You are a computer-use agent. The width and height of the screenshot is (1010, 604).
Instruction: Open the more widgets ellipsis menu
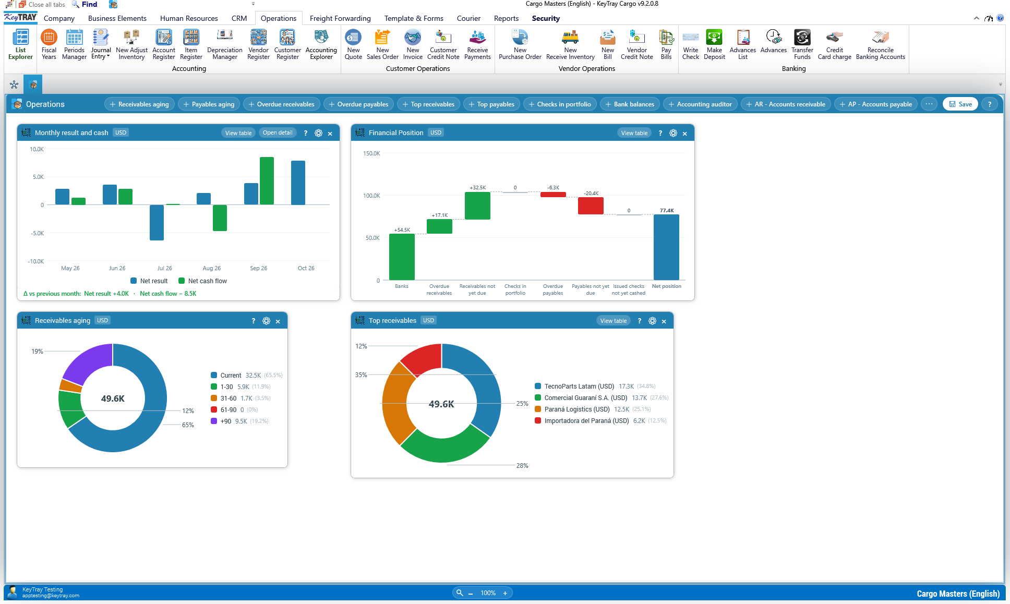[929, 104]
